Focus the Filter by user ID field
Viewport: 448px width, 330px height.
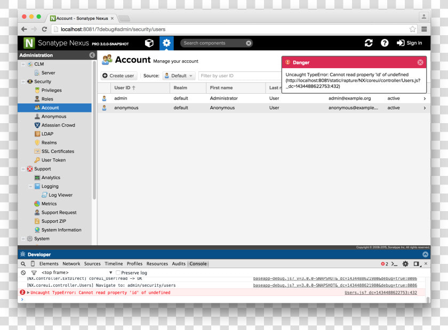(240, 76)
